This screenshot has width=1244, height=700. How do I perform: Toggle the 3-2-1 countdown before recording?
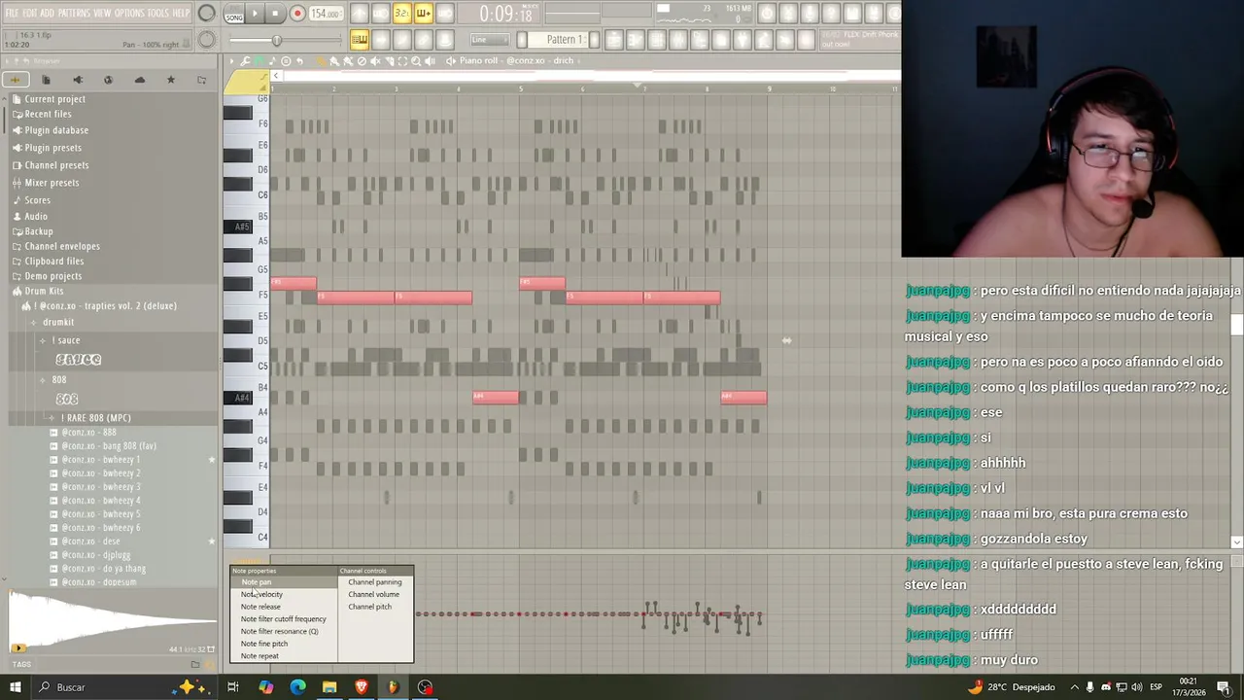coord(402,14)
